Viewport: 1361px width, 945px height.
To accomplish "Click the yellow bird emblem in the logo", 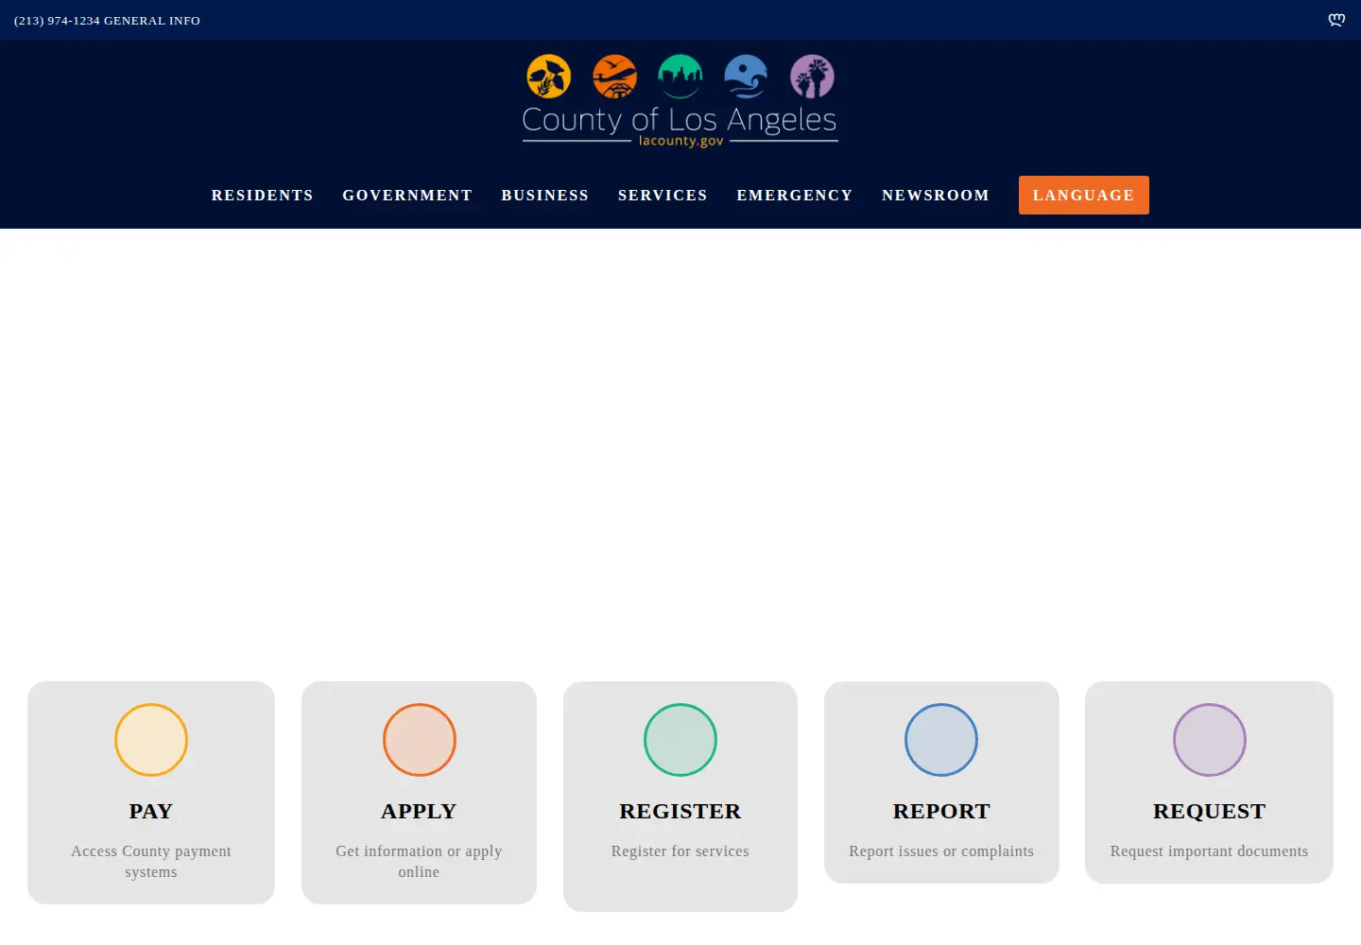I will click(x=549, y=77).
